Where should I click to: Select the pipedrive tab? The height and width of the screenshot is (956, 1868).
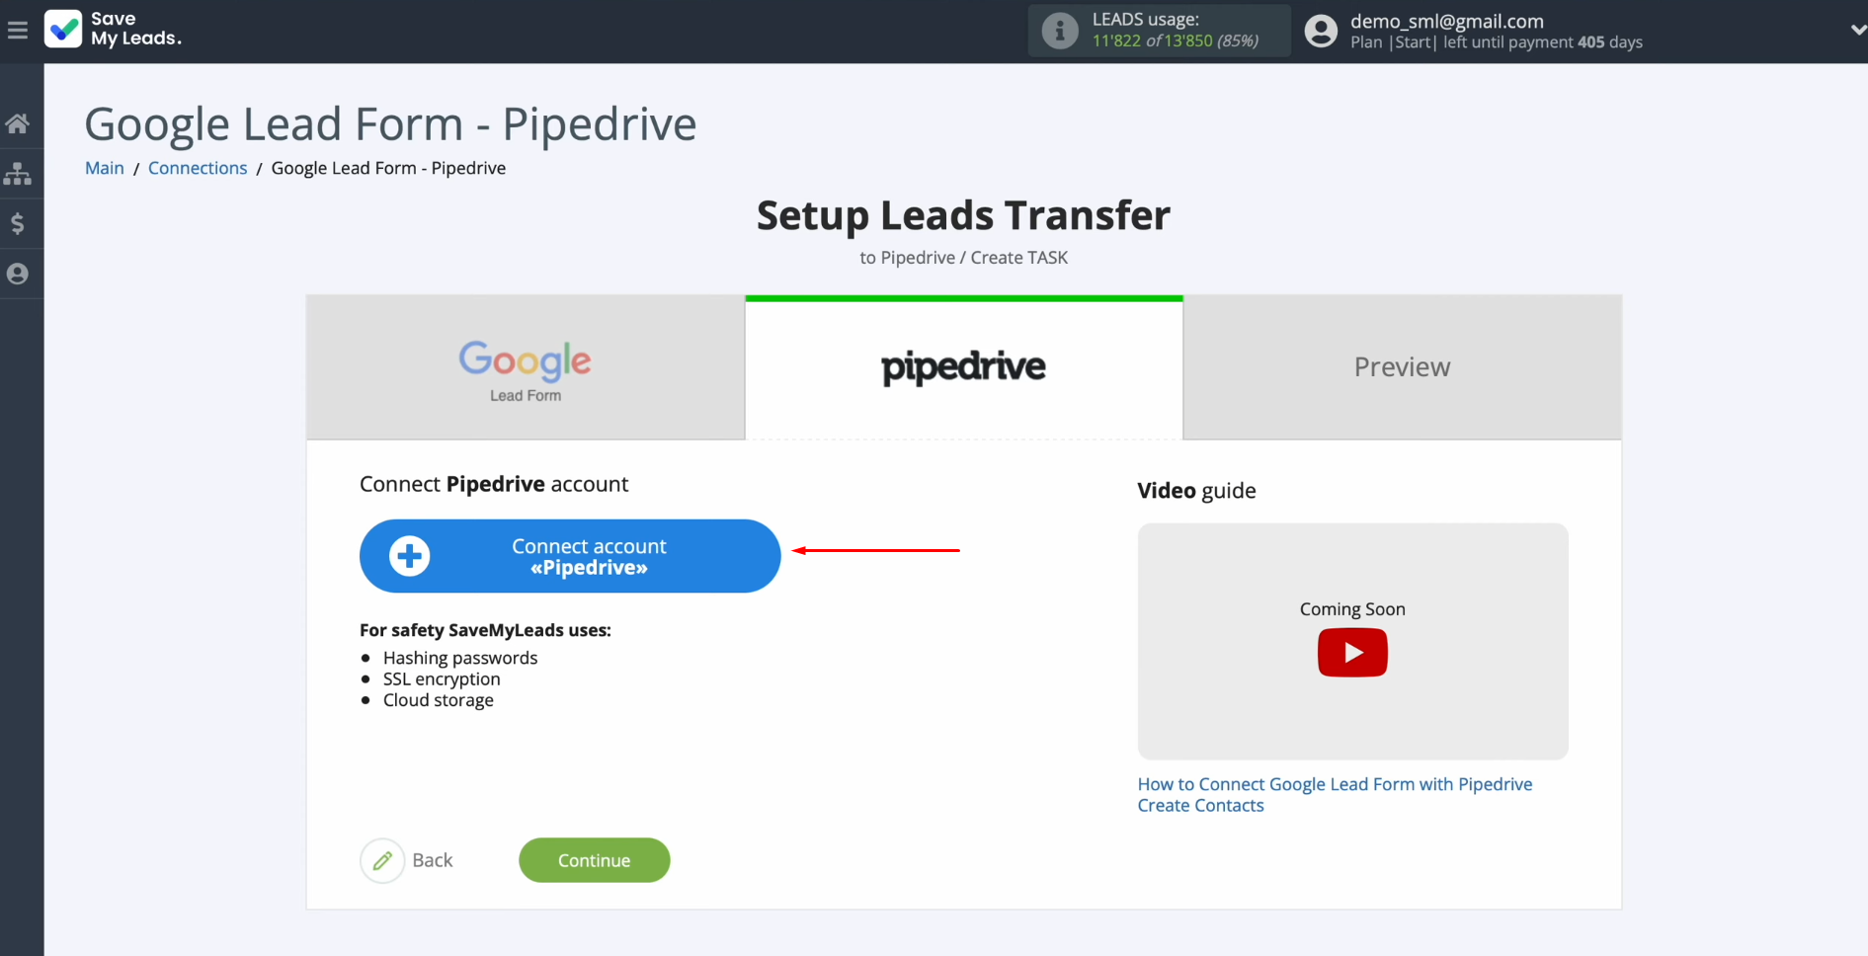click(964, 367)
